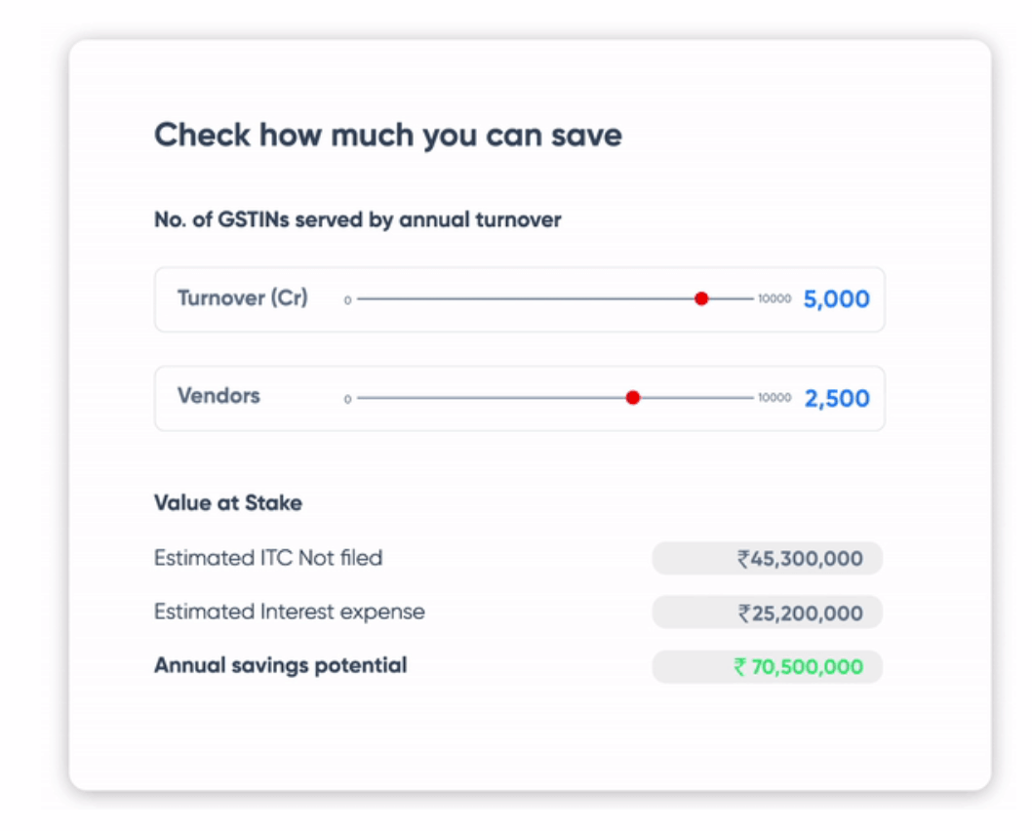
Task: Click the Estimated ITC Not filed label
Action: tap(268, 558)
